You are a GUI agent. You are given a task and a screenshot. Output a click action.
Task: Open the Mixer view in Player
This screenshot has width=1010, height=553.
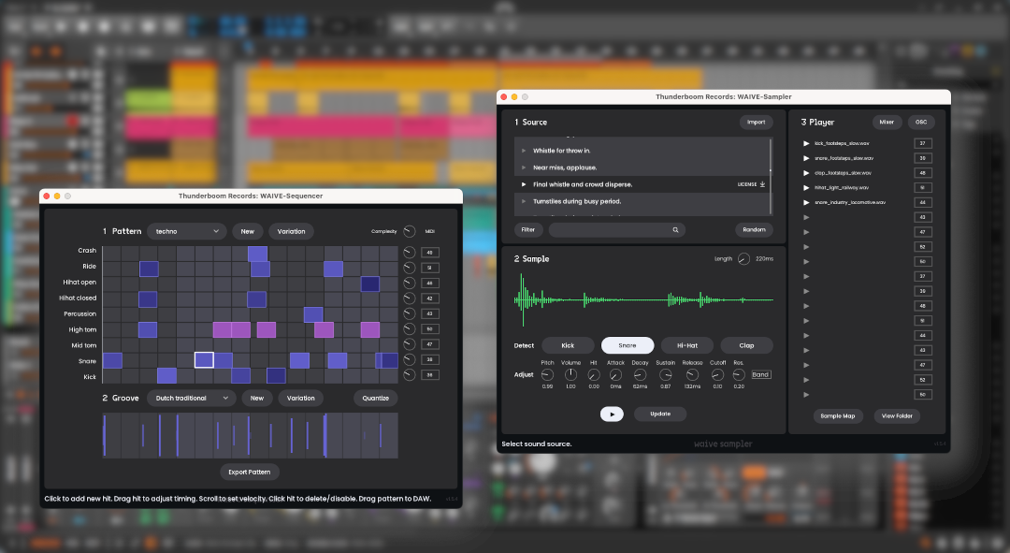pyautogui.click(x=887, y=122)
